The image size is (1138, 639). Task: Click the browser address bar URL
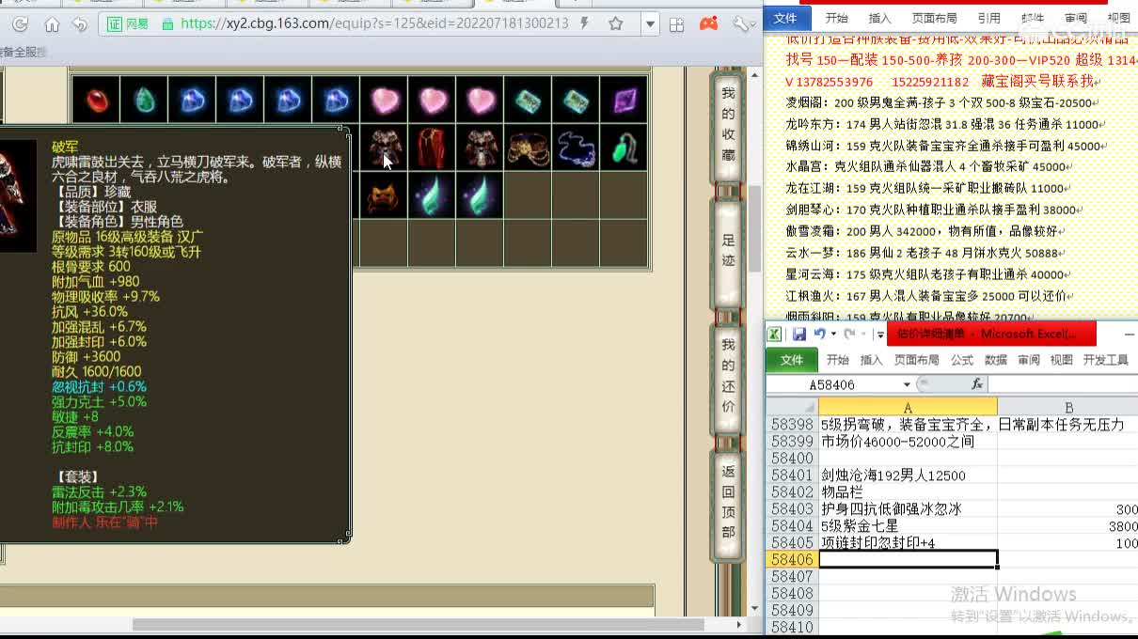373,23
